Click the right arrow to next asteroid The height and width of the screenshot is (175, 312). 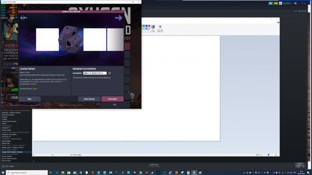119,18
